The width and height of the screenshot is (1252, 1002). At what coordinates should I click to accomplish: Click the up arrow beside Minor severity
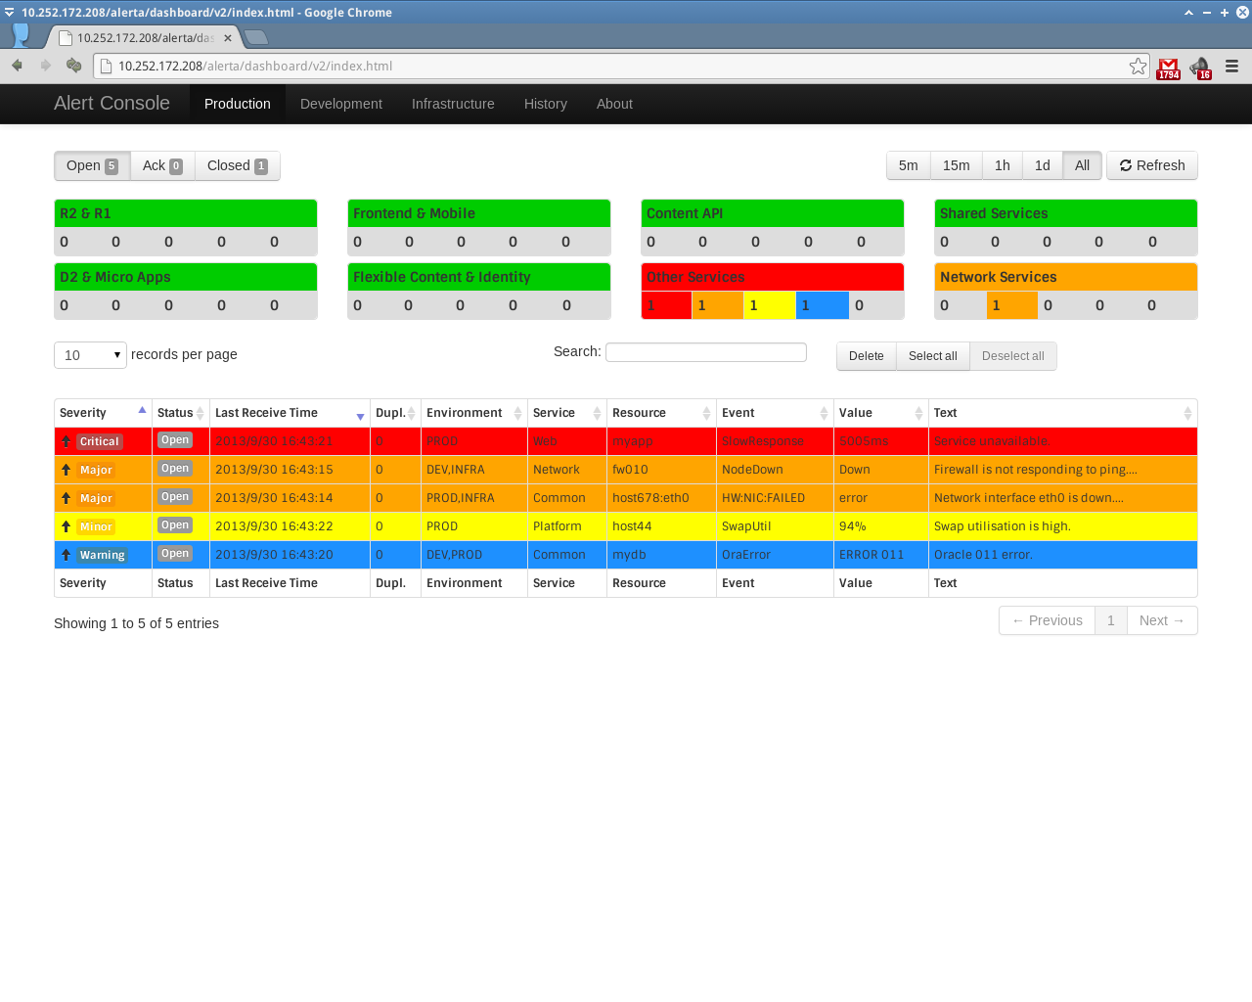(66, 526)
